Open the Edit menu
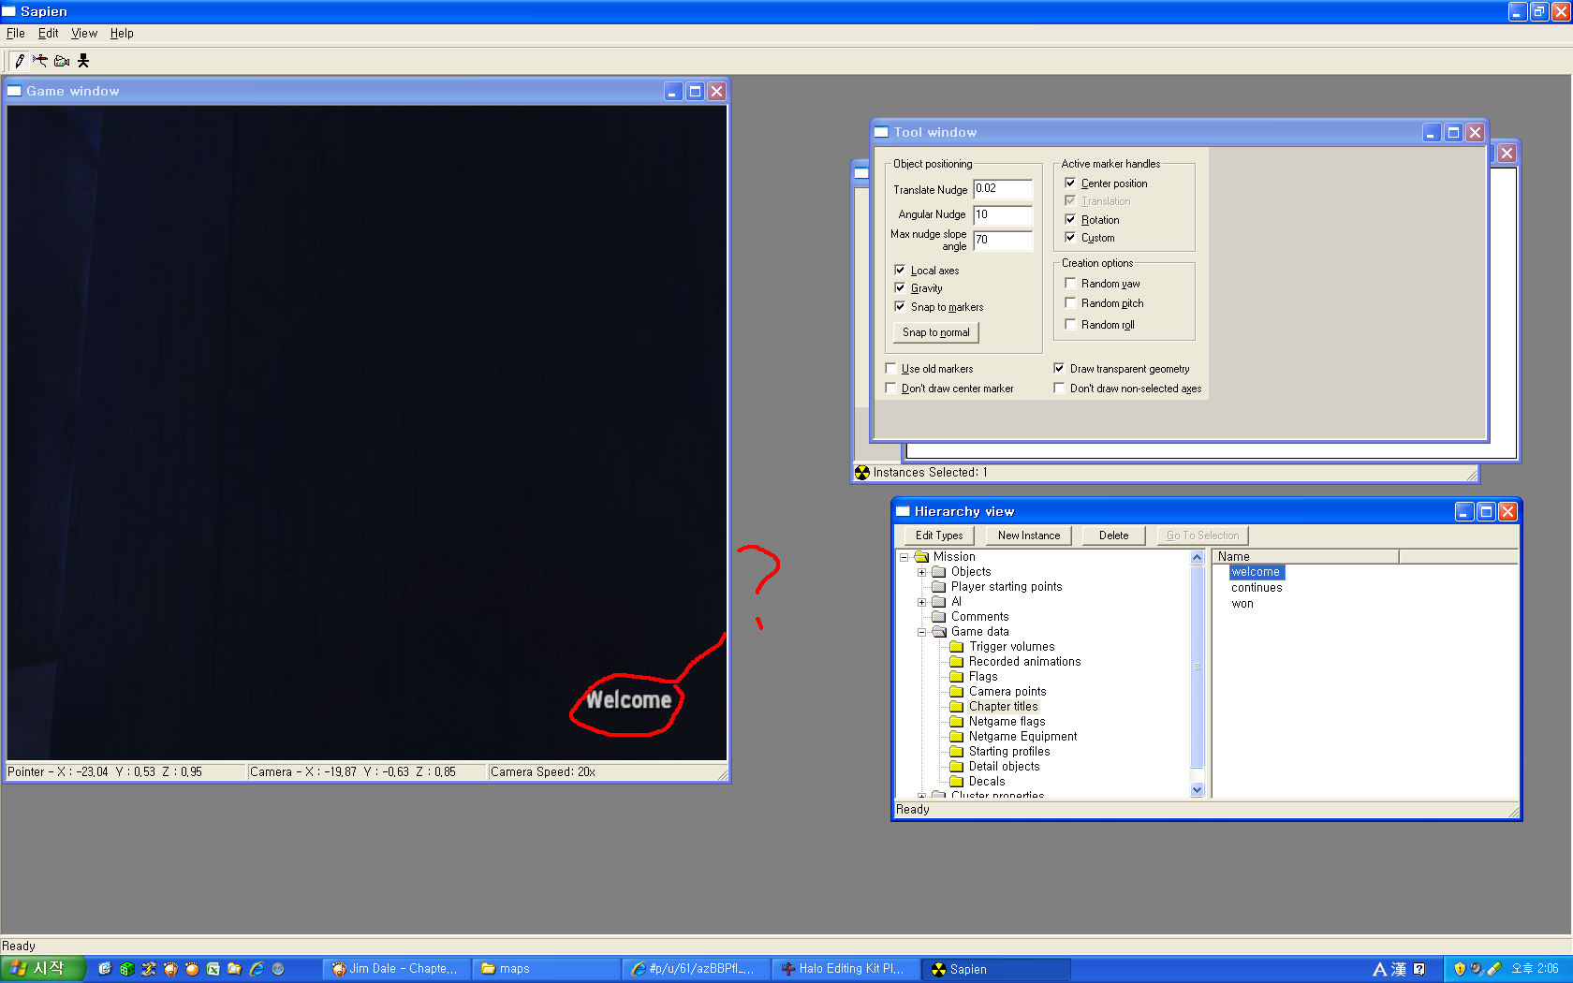This screenshot has width=1573, height=983. tap(49, 34)
